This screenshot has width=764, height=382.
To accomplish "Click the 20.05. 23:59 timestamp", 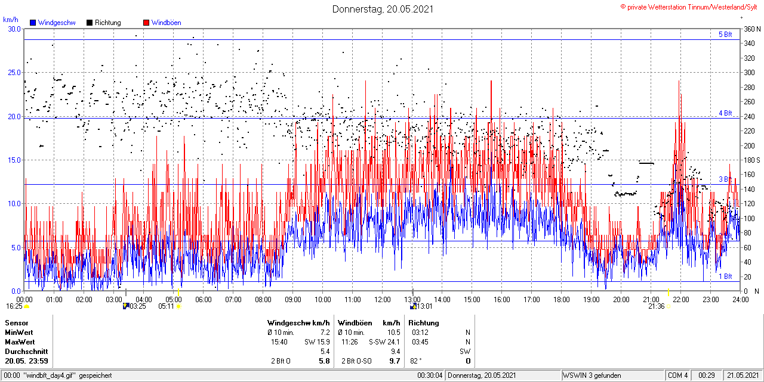I will click(27, 361).
